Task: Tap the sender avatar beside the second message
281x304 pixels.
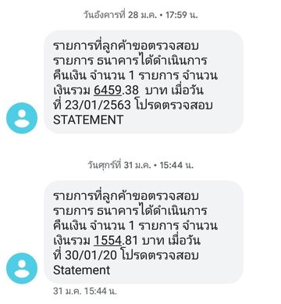Action: [x=22, y=268]
